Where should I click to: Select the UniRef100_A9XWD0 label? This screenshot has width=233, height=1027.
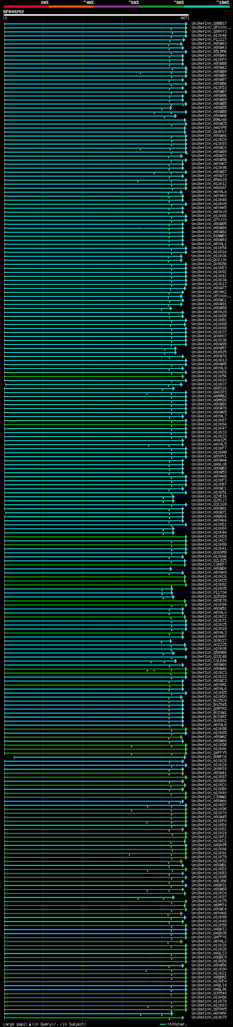tap(209, 569)
